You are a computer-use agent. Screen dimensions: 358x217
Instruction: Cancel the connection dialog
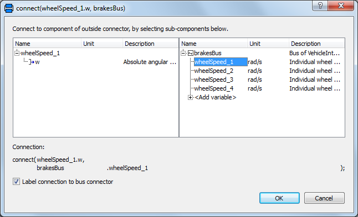[324, 198]
